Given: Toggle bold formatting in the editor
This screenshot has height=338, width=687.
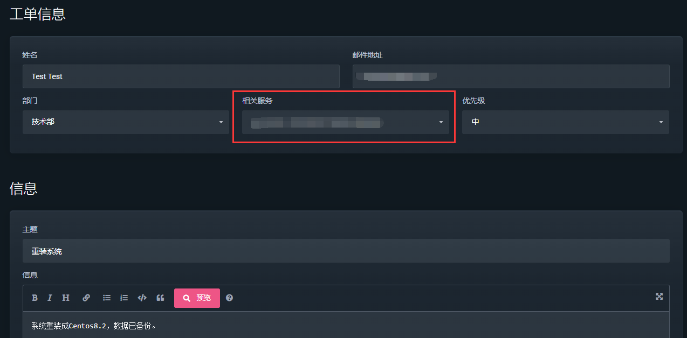Looking at the screenshot, I should coord(35,298).
